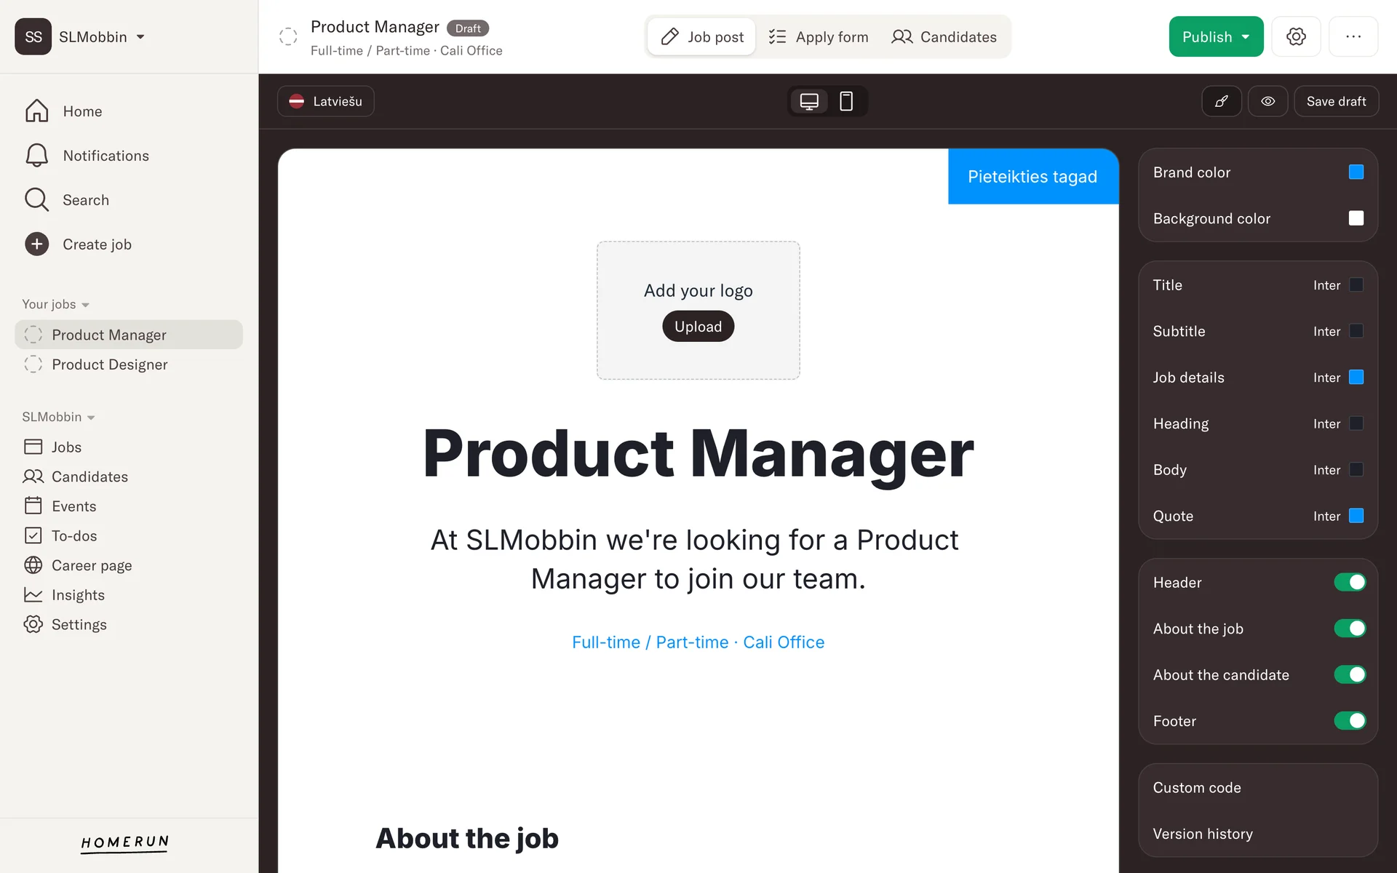Disable the Header section toggle
The image size is (1397, 873).
point(1350,582)
